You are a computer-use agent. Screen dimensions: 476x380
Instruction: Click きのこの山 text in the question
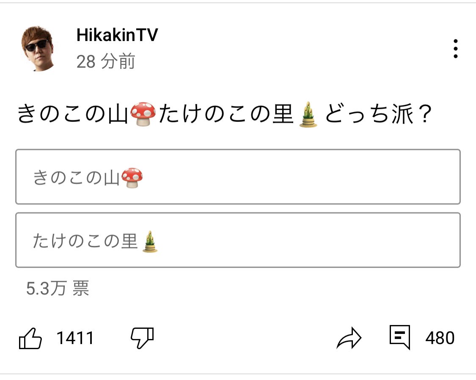click(x=72, y=114)
